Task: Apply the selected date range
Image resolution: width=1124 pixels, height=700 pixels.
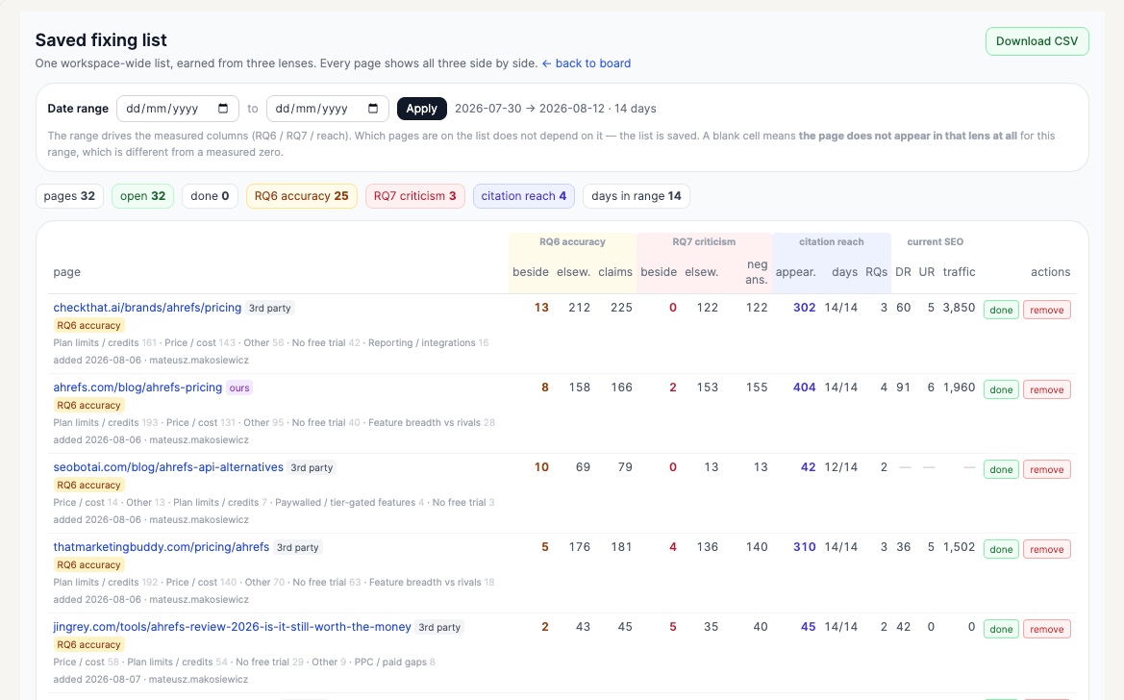Action: tap(421, 109)
